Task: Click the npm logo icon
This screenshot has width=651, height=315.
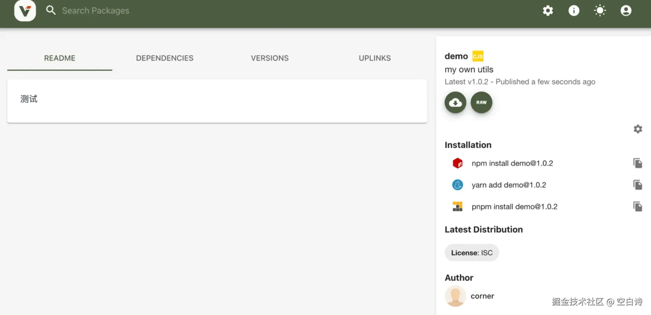Action: click(457, 163)
